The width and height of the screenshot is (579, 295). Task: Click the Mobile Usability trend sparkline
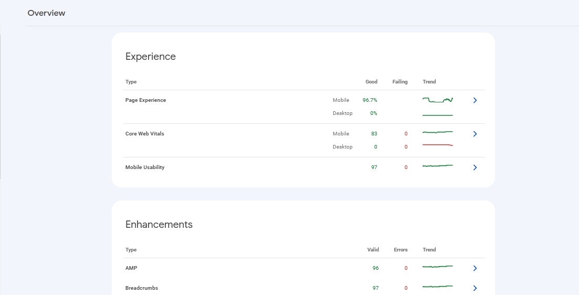coord(437,166)
